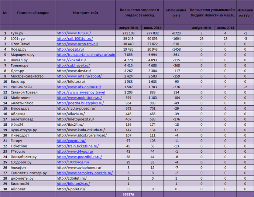Select the '№' column header cell

5,13
